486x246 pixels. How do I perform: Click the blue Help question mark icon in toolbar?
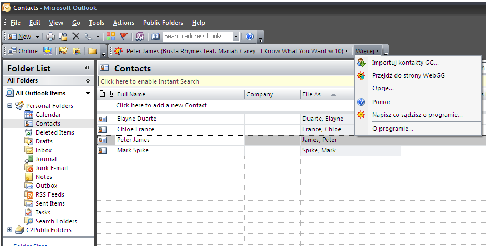(250, 37)
